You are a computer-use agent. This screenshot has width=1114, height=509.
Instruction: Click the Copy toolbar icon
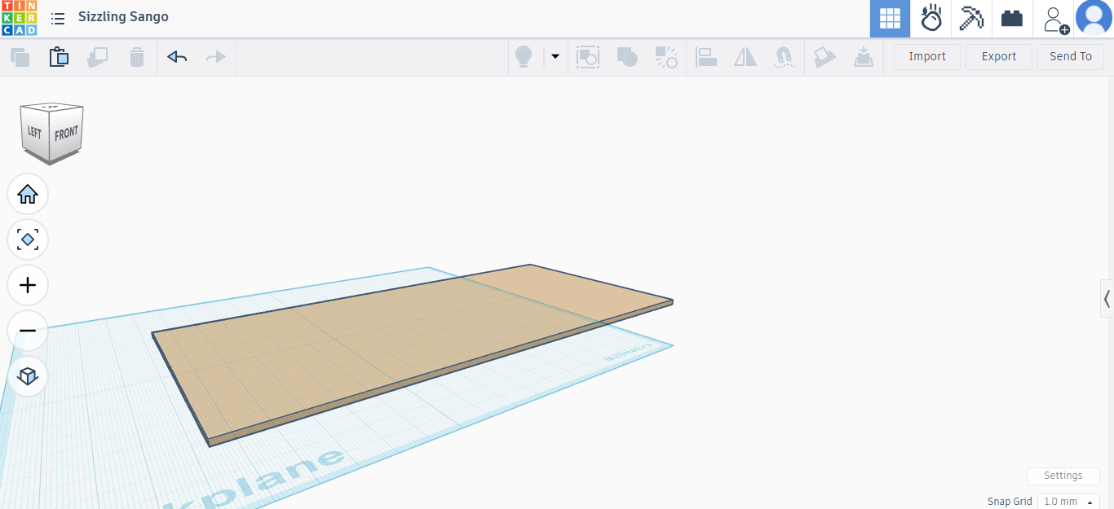pyautogui.click(x=20, y=57)
